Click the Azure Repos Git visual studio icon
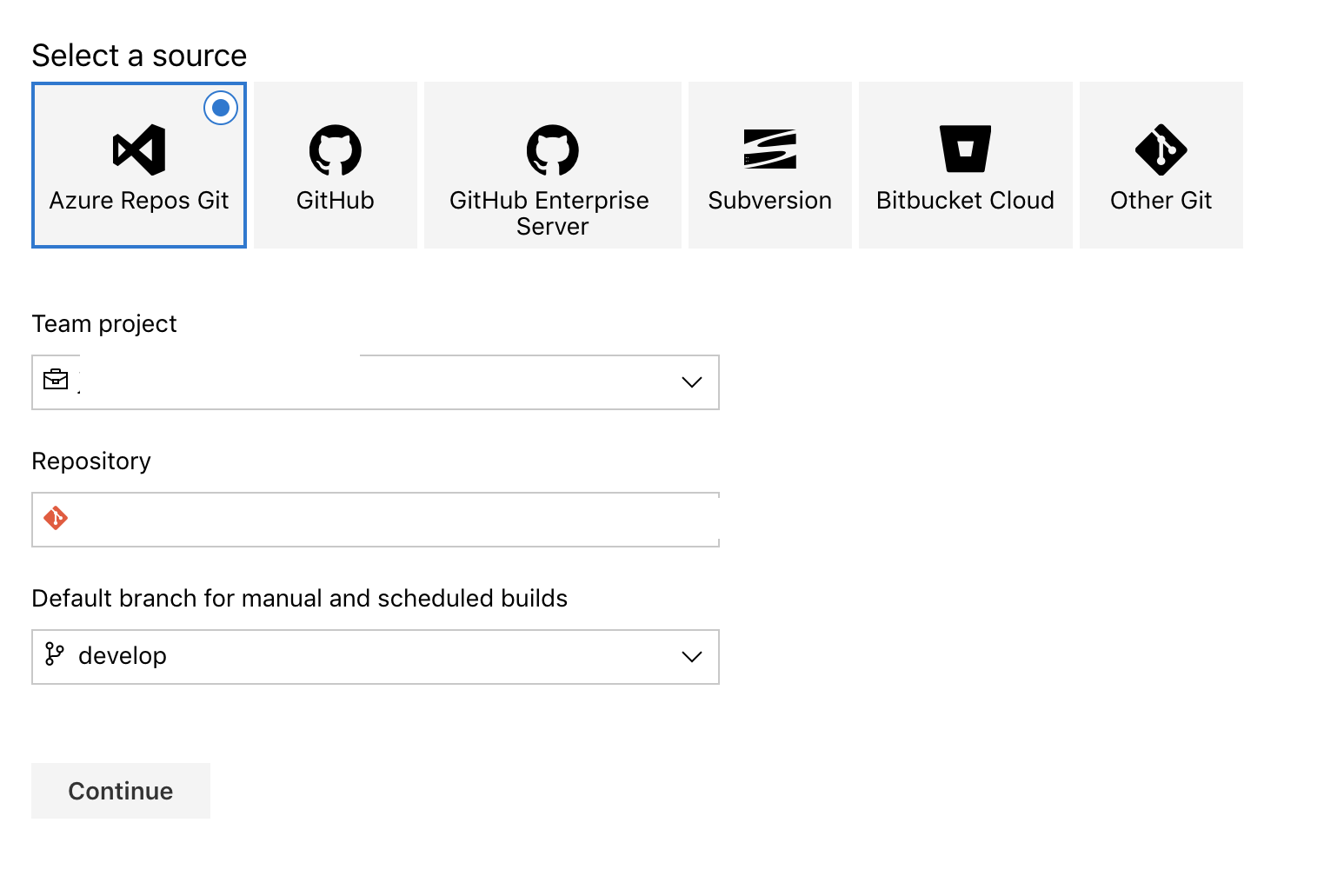 click(139, 149)
